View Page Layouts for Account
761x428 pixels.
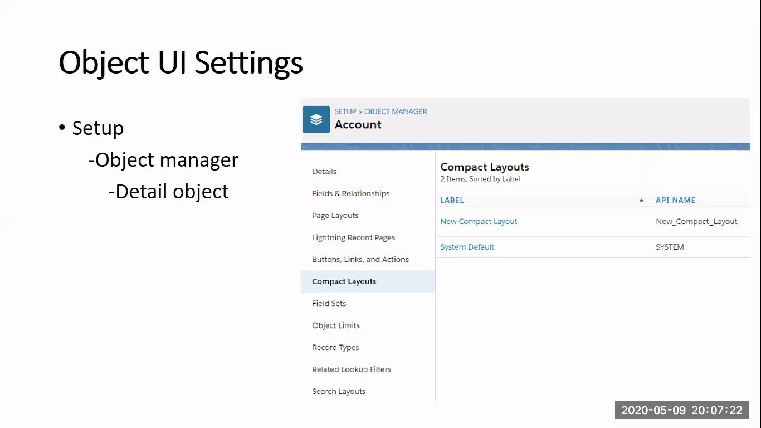click(x=335, y=215)
